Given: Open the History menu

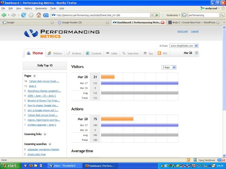Looking at the screenshot, I should pos(28,8).
